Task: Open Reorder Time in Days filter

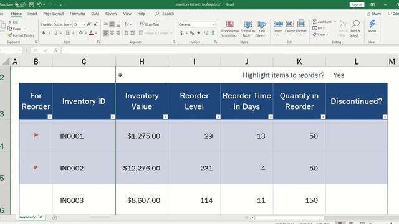Action: click(271, 117)
